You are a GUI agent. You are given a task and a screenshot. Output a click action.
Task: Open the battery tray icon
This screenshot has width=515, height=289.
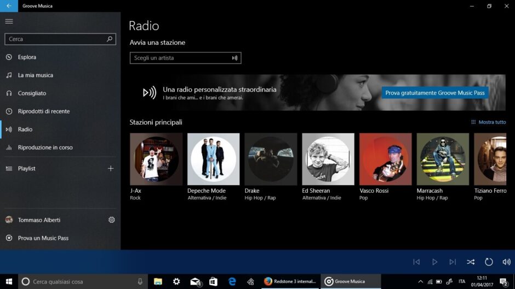[439, 281]
